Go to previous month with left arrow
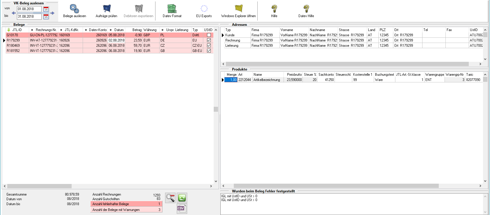Screen dimensions: 490x215 click(14, 13)
